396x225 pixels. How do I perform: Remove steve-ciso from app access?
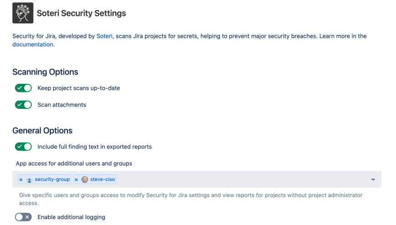pyautogui.click(x=76, y=179)
